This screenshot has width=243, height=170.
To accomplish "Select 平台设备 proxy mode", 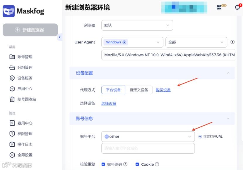I will (113, 90).
